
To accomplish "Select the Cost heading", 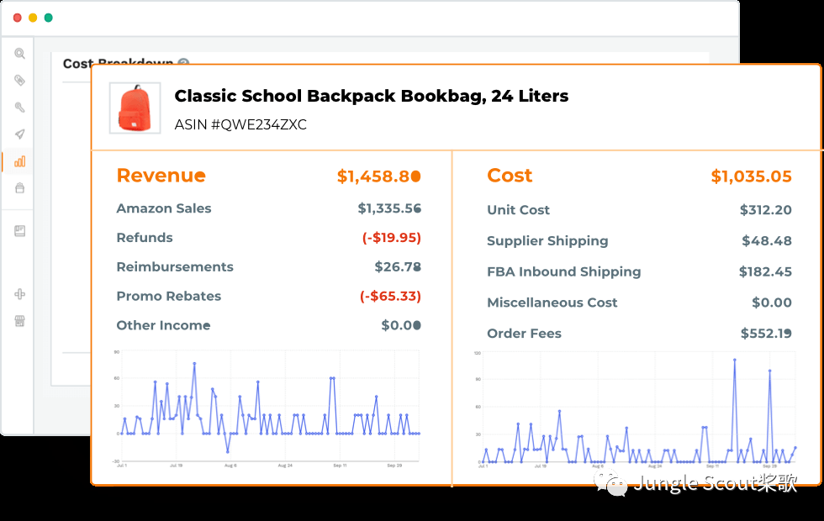I will pyautogui.click(x=510, y=176).
